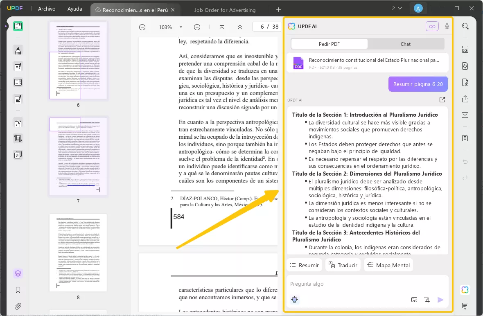Select the Comment highlighter tool
Viewport: 483px width, 316px height.
[18, 50]
